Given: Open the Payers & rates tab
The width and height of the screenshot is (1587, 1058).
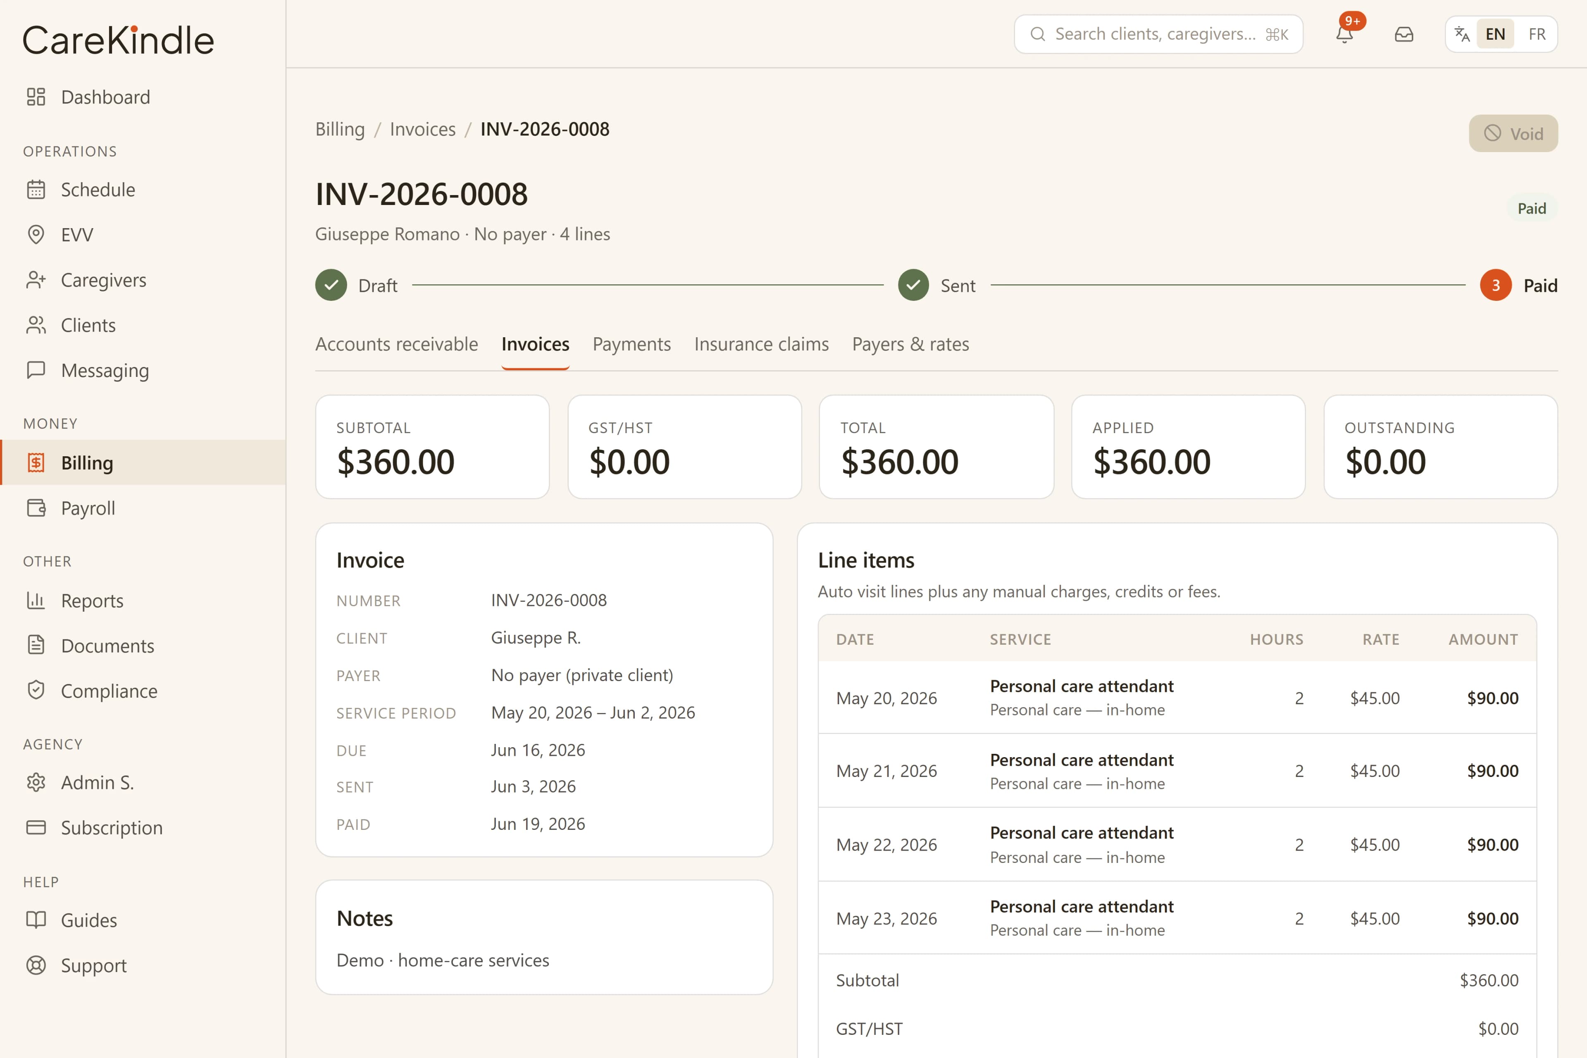Looking at the screenshot, I should [910, 344].
